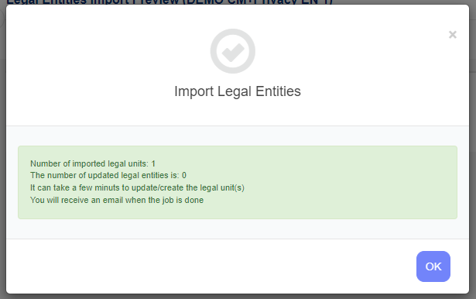Viewport: 476px width, 299px height.
Task: Click the "You will receive an email" message
Action: [x=117, y=201]
